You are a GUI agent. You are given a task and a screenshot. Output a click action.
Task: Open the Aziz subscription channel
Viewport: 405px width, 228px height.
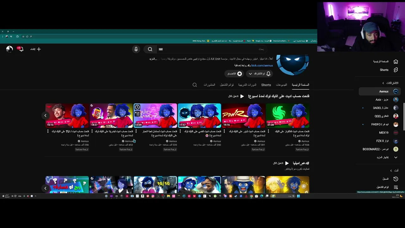pyautogui.click(x=380, y=99)
